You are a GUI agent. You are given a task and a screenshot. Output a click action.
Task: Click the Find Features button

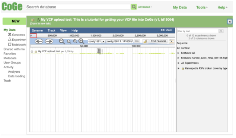[x=158, y=41]
